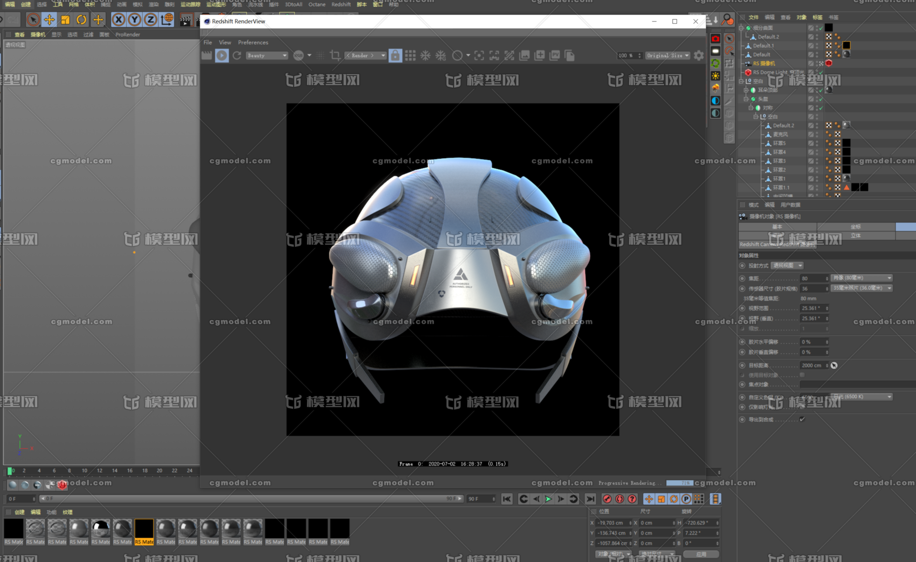This screenshot has height=562, width=916.
Task: Open the File menu in Redshift RenderView
Action: (x=208, y=42)
